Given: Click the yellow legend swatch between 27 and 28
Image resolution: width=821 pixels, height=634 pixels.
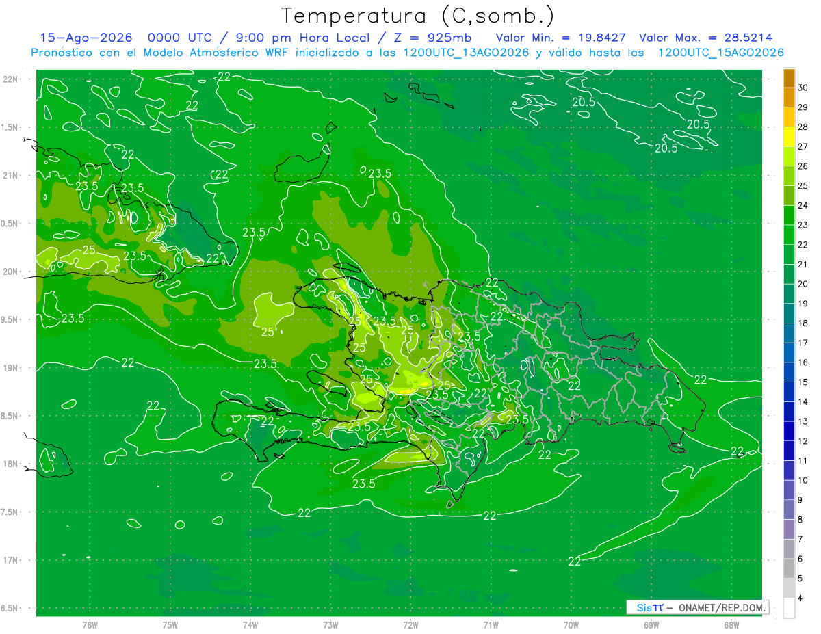Looking at the screenshot, I should coord(789,137).
